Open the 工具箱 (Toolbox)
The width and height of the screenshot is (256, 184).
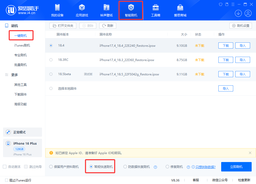tap(155, 10)
